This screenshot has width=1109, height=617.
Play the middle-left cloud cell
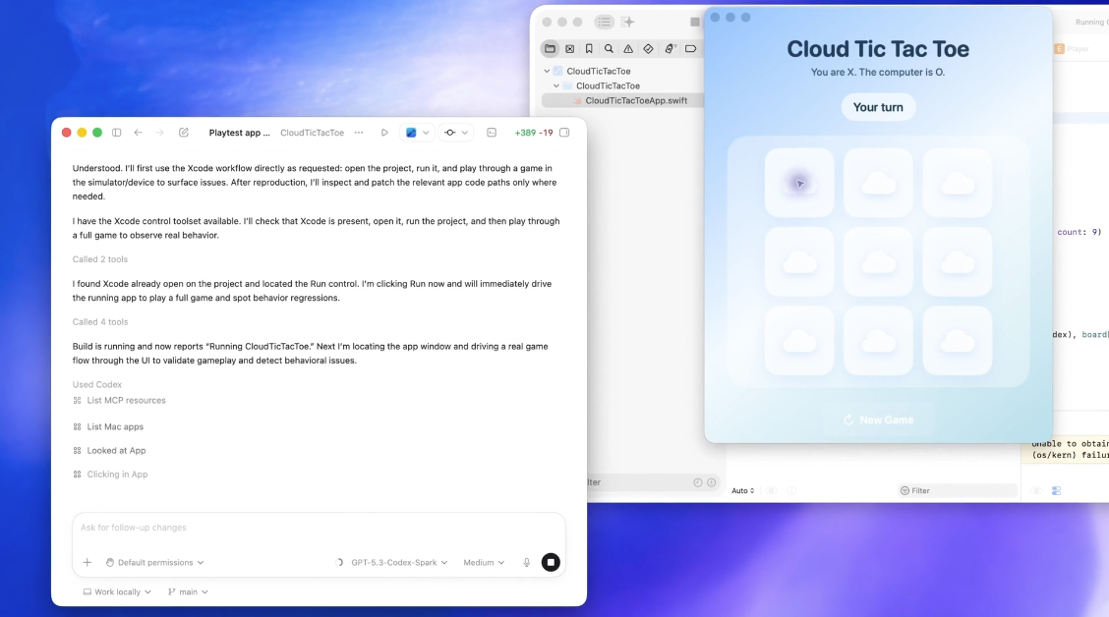799,262
